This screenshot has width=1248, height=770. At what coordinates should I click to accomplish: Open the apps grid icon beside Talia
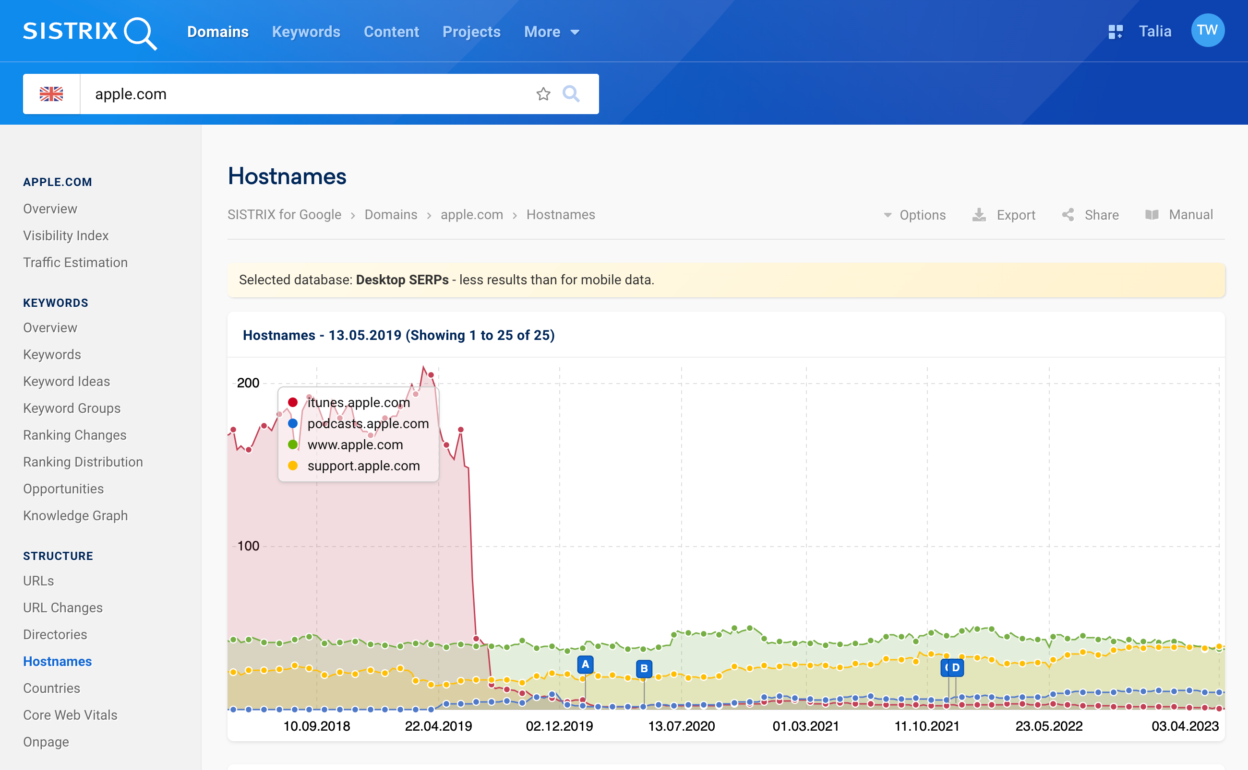pos(1115,32)
